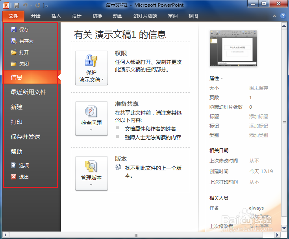This screenshot has height=239, width=289.
Task: Click the 相关日期 section label
Action: pos(219,151)
